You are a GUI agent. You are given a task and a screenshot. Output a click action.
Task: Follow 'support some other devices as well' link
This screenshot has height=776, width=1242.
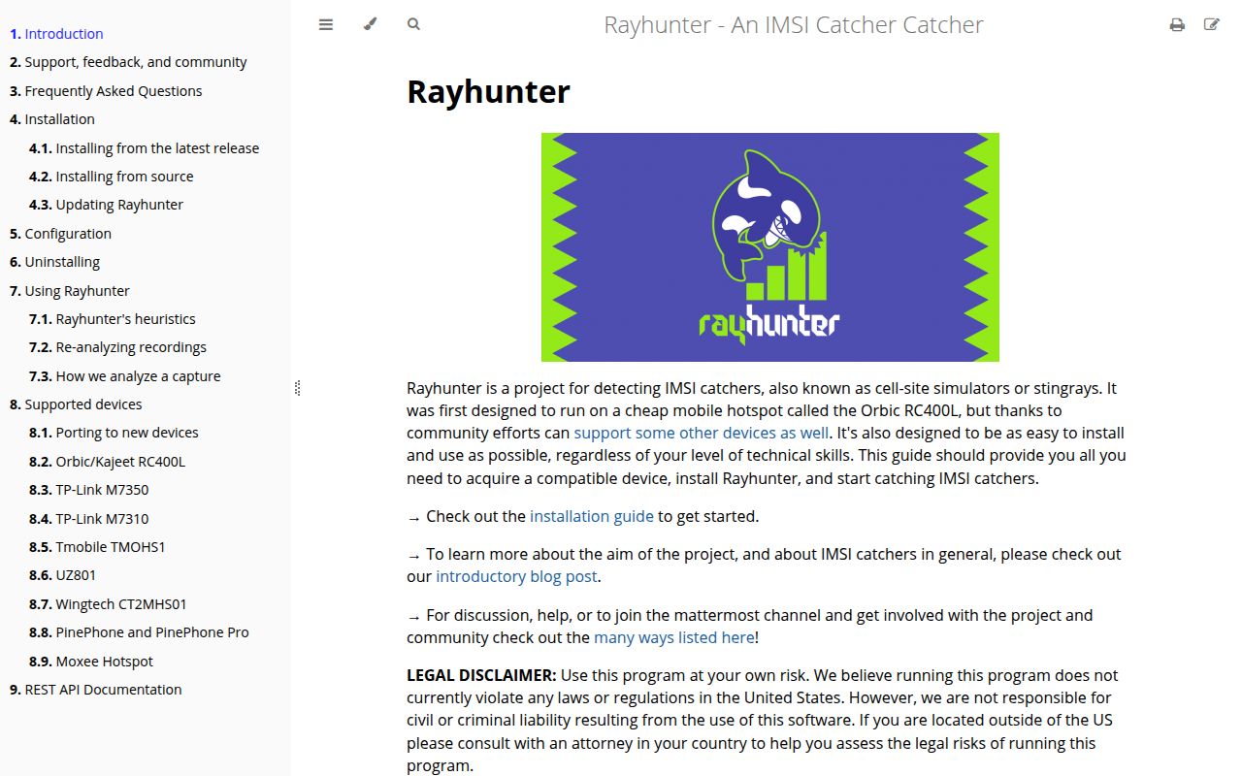point(701,433)
